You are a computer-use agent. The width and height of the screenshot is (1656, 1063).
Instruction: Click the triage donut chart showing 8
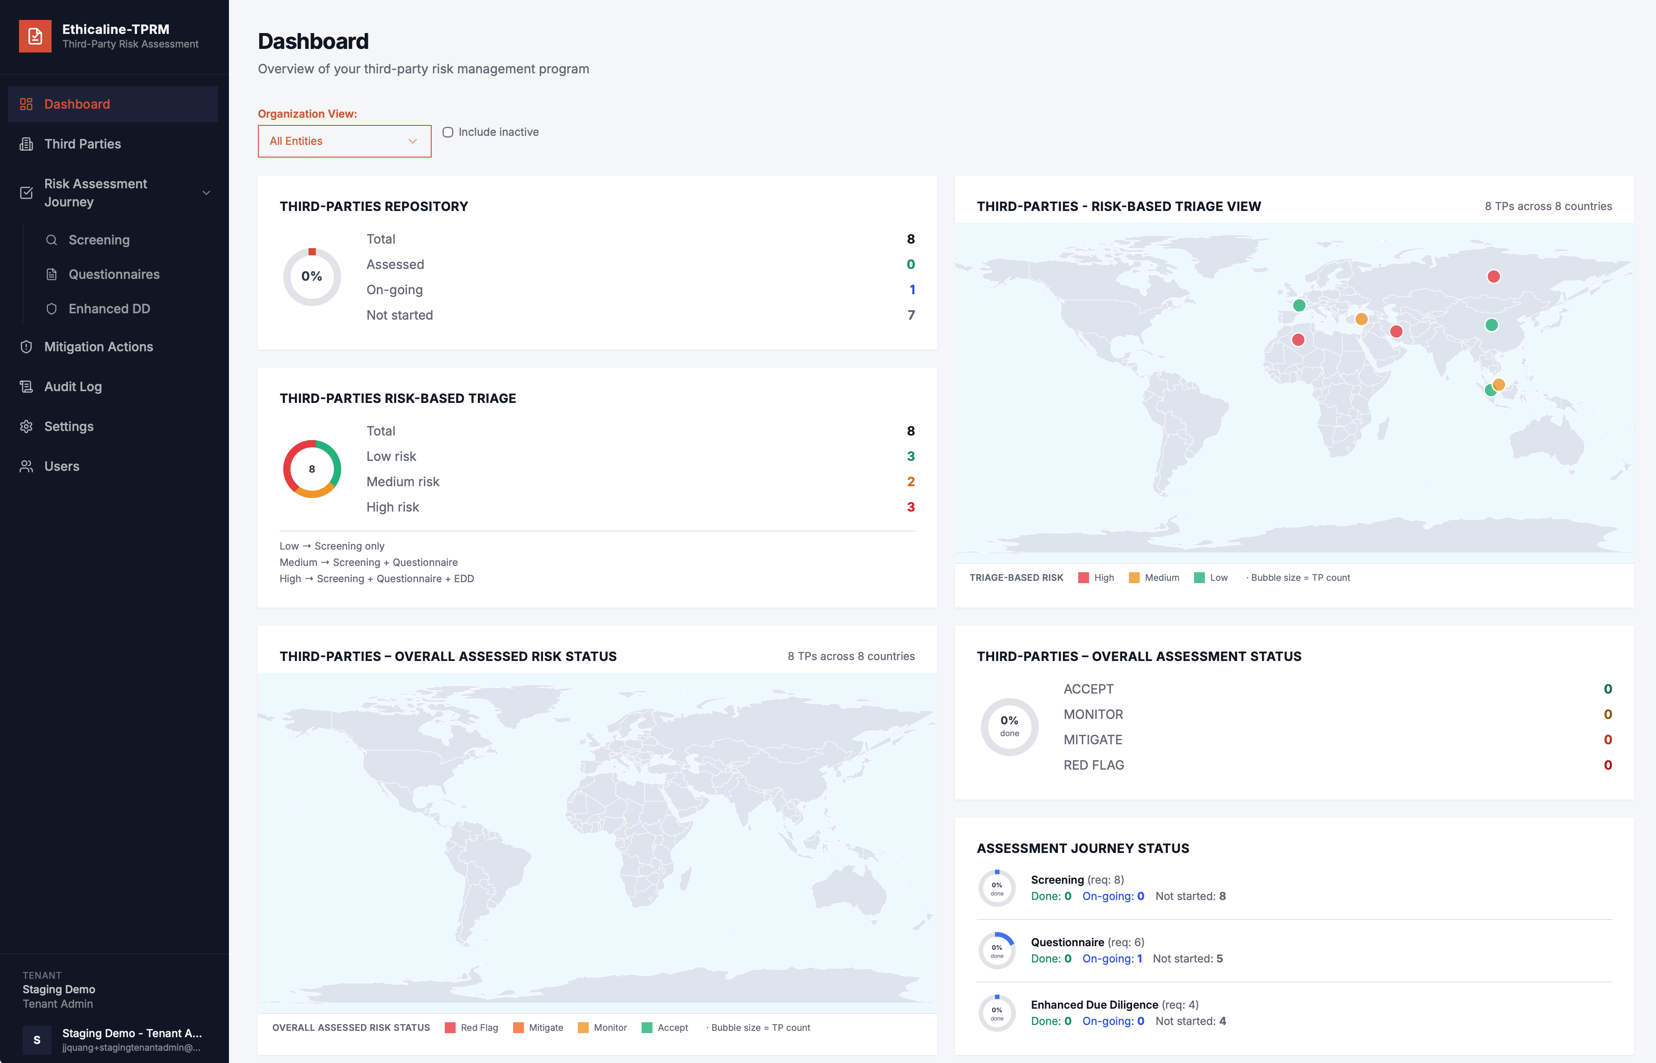[312, 469]
